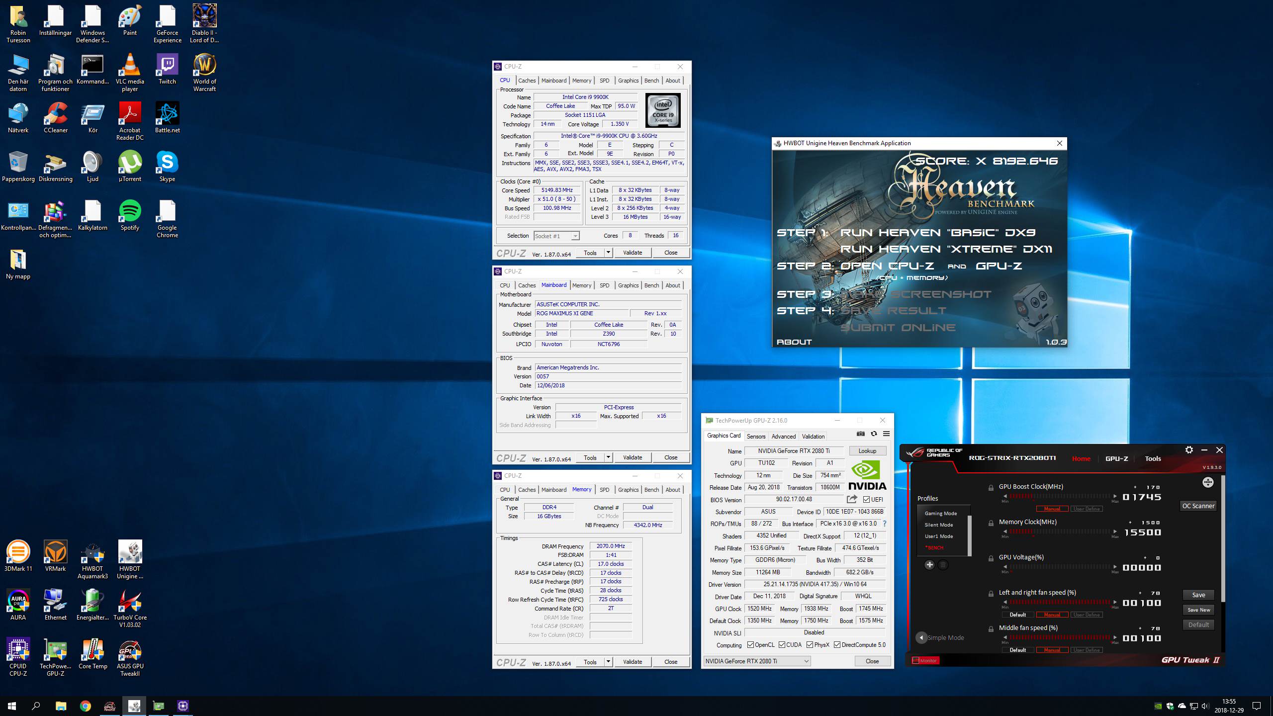Expand Tools dropdown arrow in CPU-Z Memory window

(608, 662)
